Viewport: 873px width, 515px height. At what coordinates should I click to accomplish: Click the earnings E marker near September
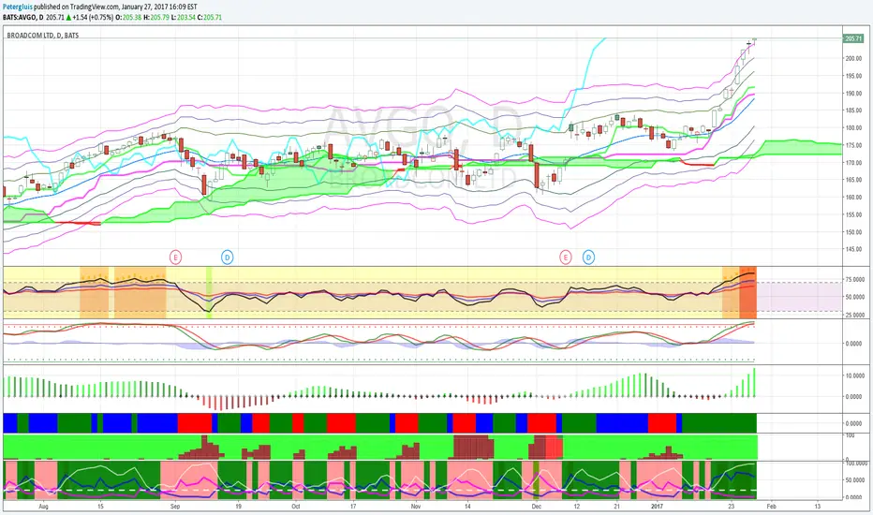click(175, 257)
